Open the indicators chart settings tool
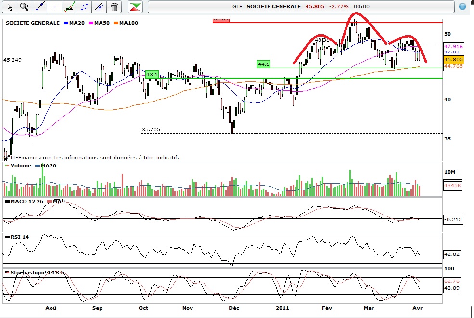 click(69, 7)
